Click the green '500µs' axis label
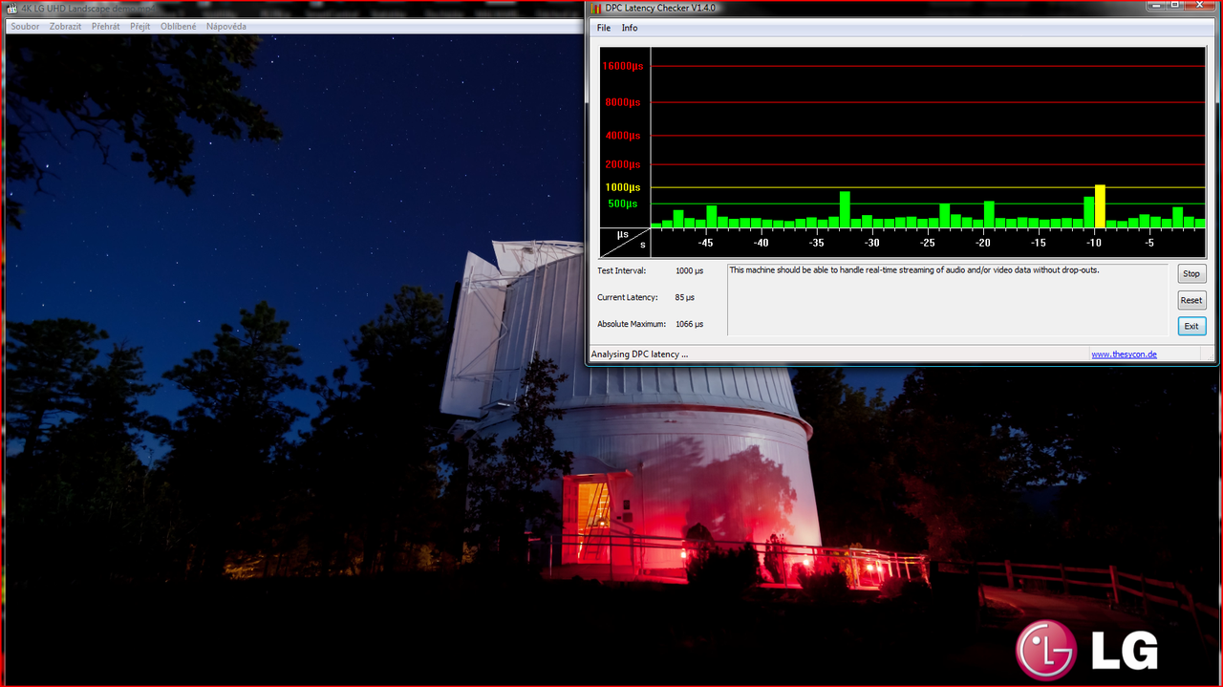Image resolution: width=1223 pixels, height=687 pixels. coord(623,204)
